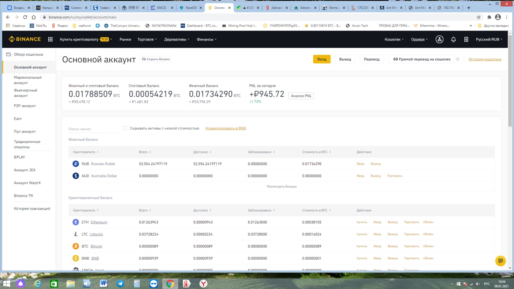Expand the Деривативы menu
514x289 pixels.
point(177,39)
